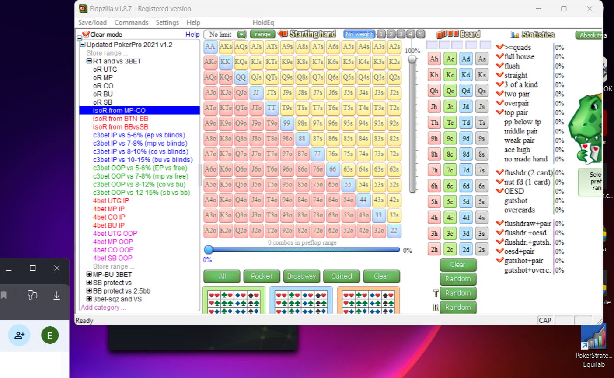Click the All hands button
This screenshot has width=614, height=378.
coord(222,276)
